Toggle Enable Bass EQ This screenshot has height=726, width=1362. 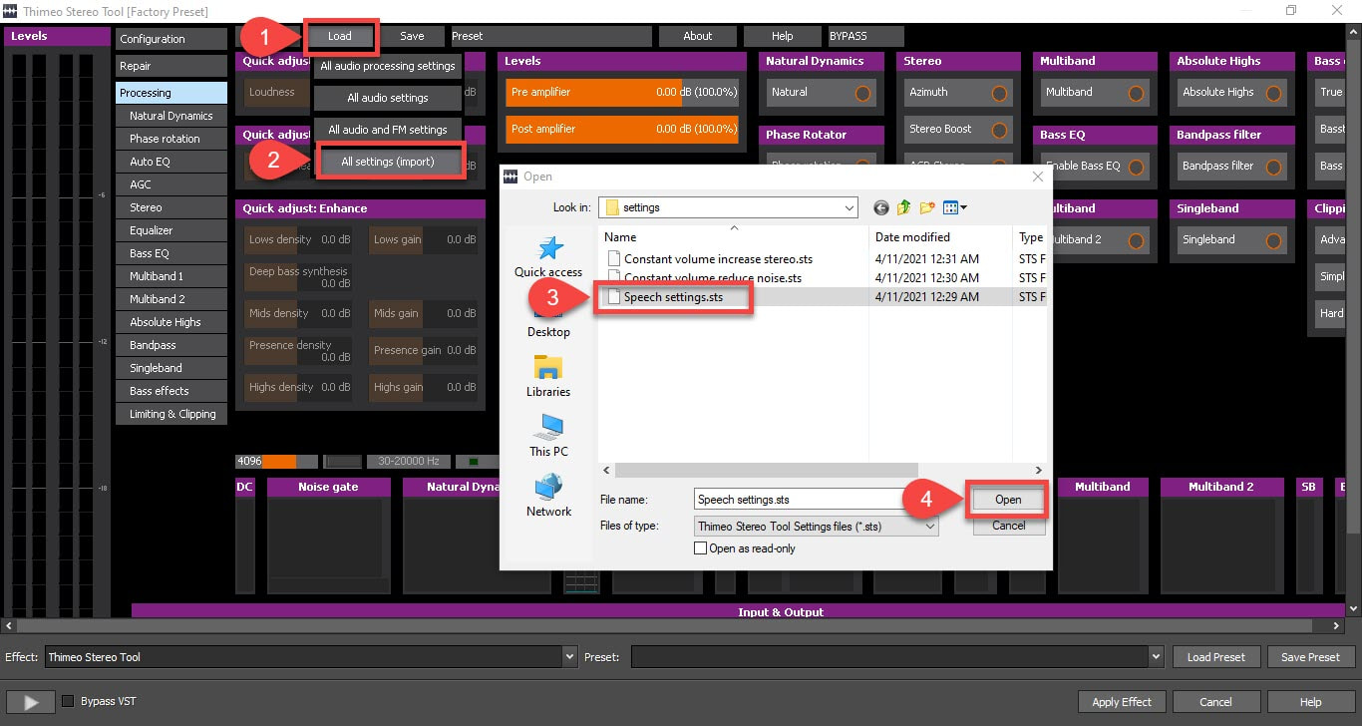(x=1136, y=167)
